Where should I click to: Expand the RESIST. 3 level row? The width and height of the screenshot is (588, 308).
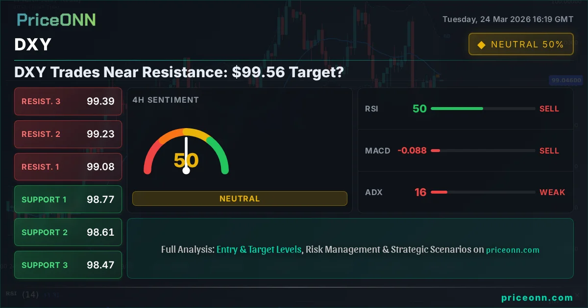[68, 101]
